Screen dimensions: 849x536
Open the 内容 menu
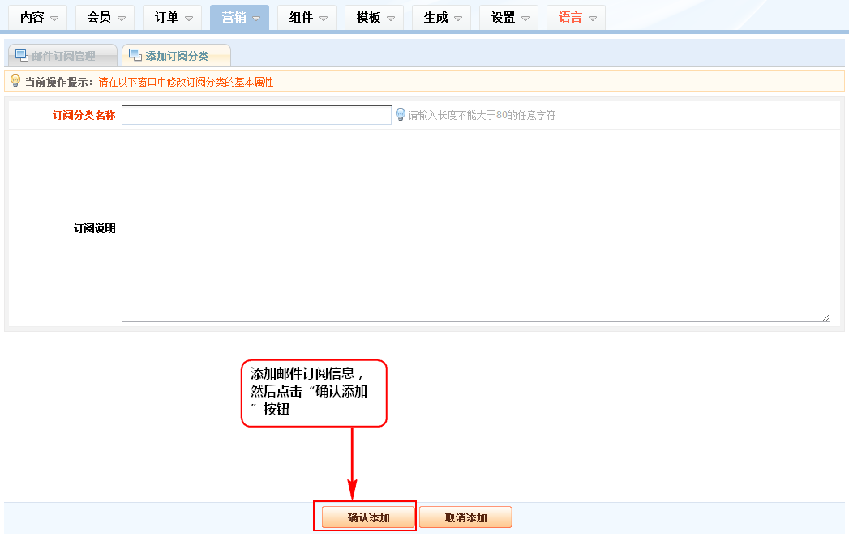[x=39, y=17]
